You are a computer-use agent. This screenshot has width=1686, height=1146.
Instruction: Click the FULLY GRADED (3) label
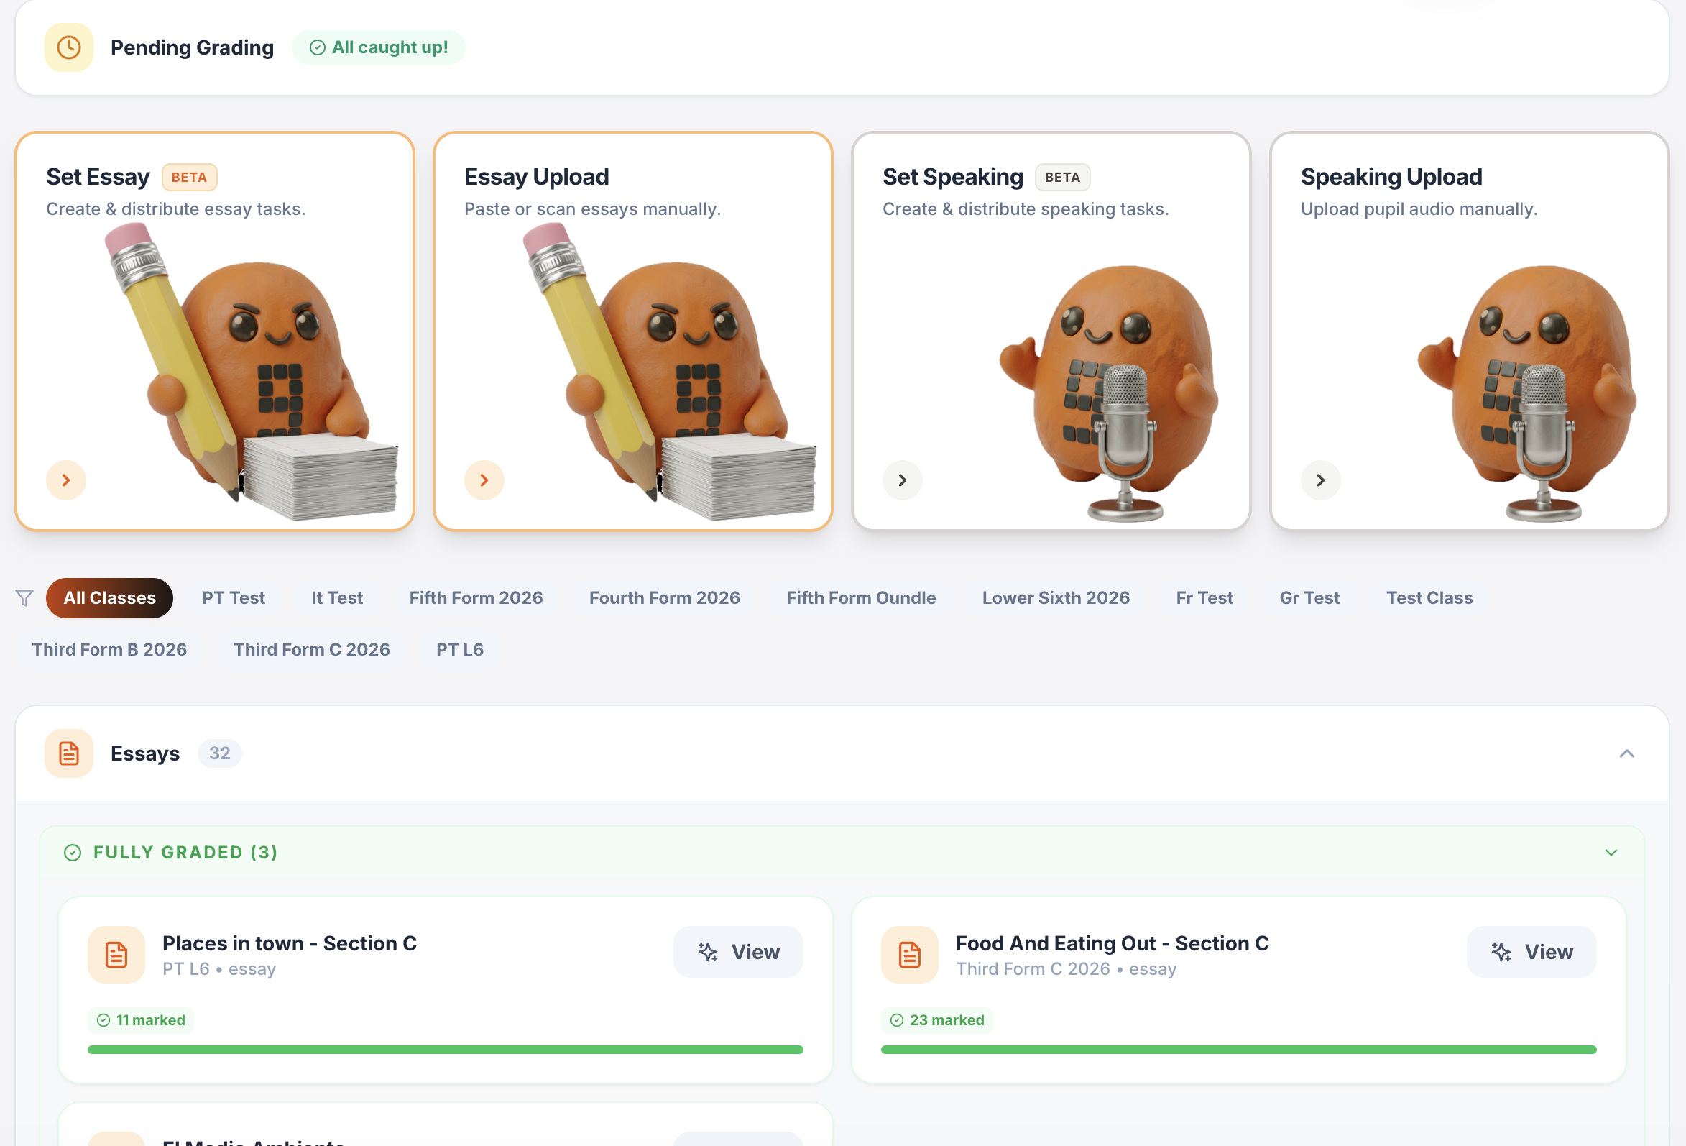(x=185, y=853)
